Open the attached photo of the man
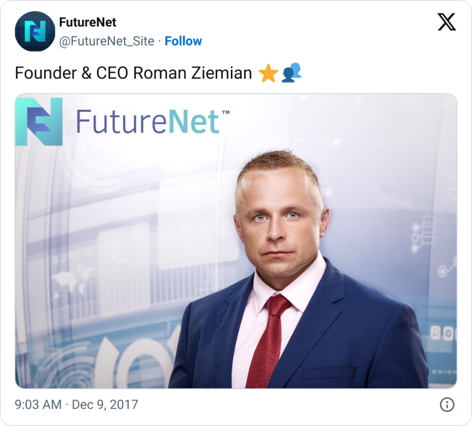The image size is (472, 426). coord(236,241)
